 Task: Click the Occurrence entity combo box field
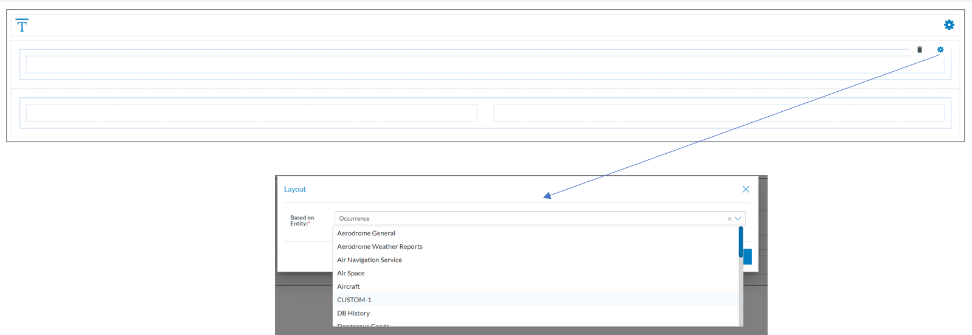[529, 219]
